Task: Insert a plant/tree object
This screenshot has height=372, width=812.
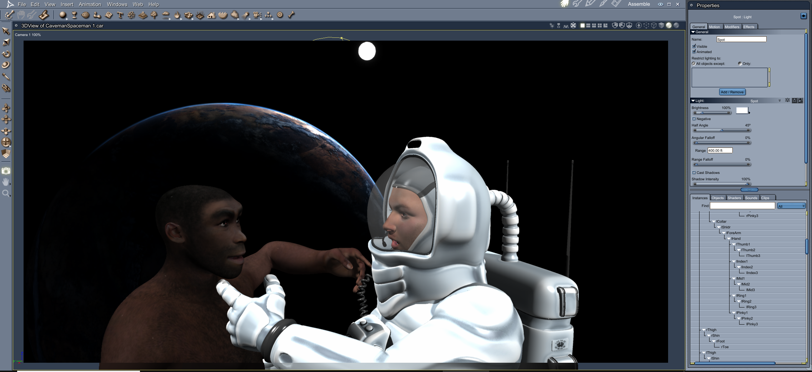Action: click(154, 15)
